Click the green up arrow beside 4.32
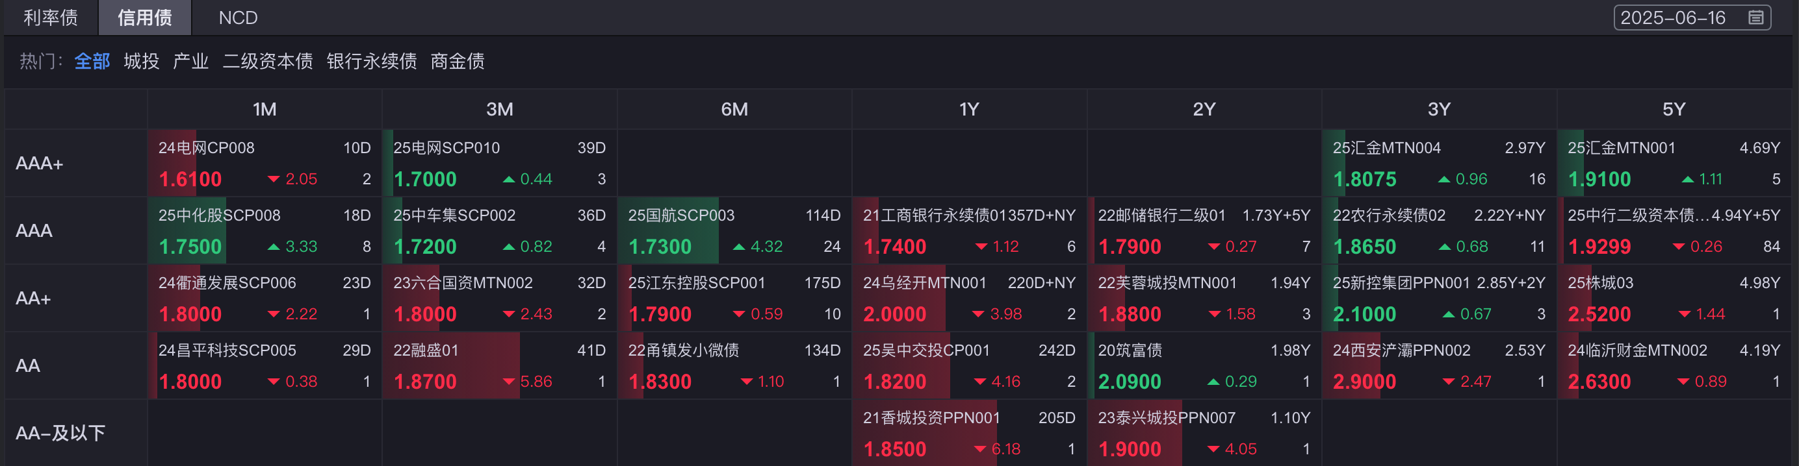The height and width of the screenshot is (466, 1799). [x=739, y=247]
